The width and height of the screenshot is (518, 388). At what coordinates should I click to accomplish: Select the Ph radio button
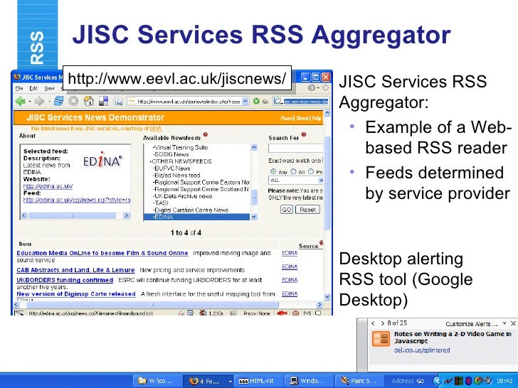(x=311, y=171)
